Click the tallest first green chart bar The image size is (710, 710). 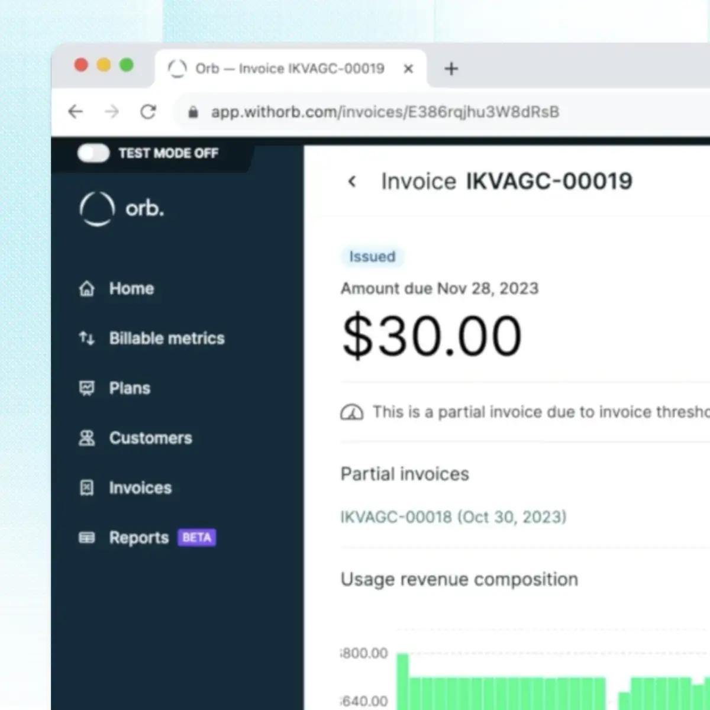coord(402,682)
